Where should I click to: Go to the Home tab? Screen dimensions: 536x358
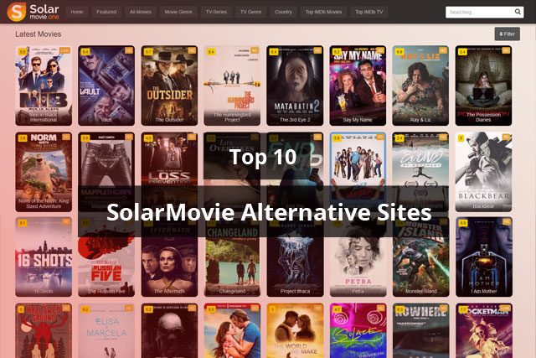point(76,12)
